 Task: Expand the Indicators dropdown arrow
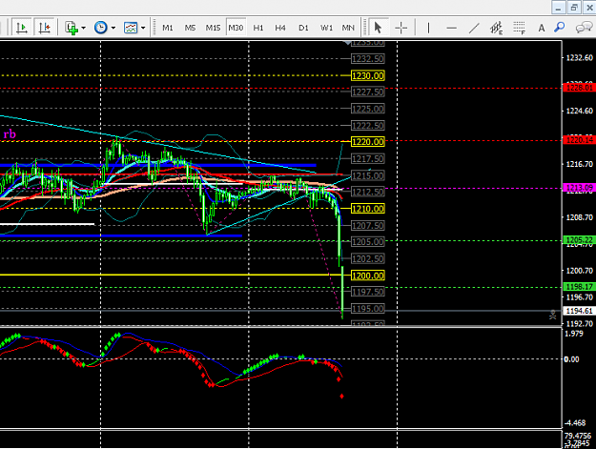pyautogui.click(x=83, y=28)
